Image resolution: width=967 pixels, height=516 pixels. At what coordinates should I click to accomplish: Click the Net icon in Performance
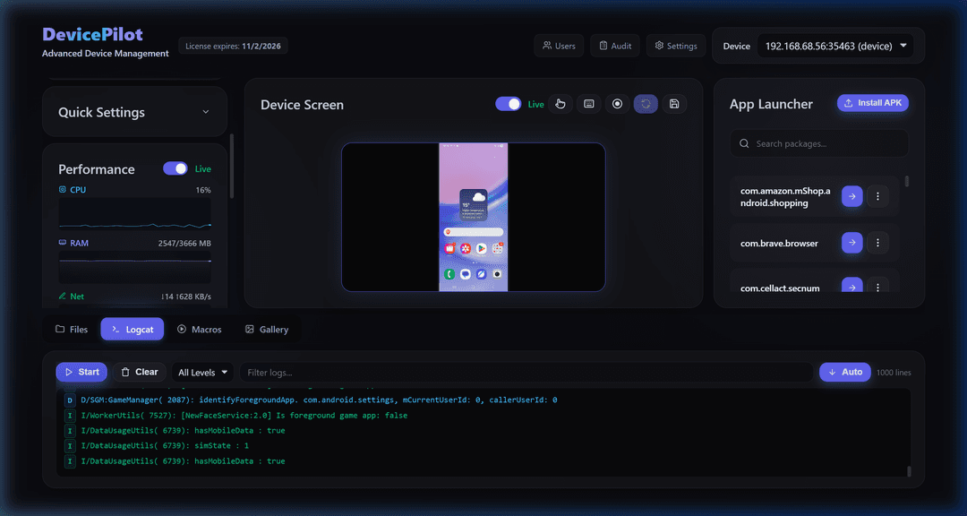click(63, 297)
